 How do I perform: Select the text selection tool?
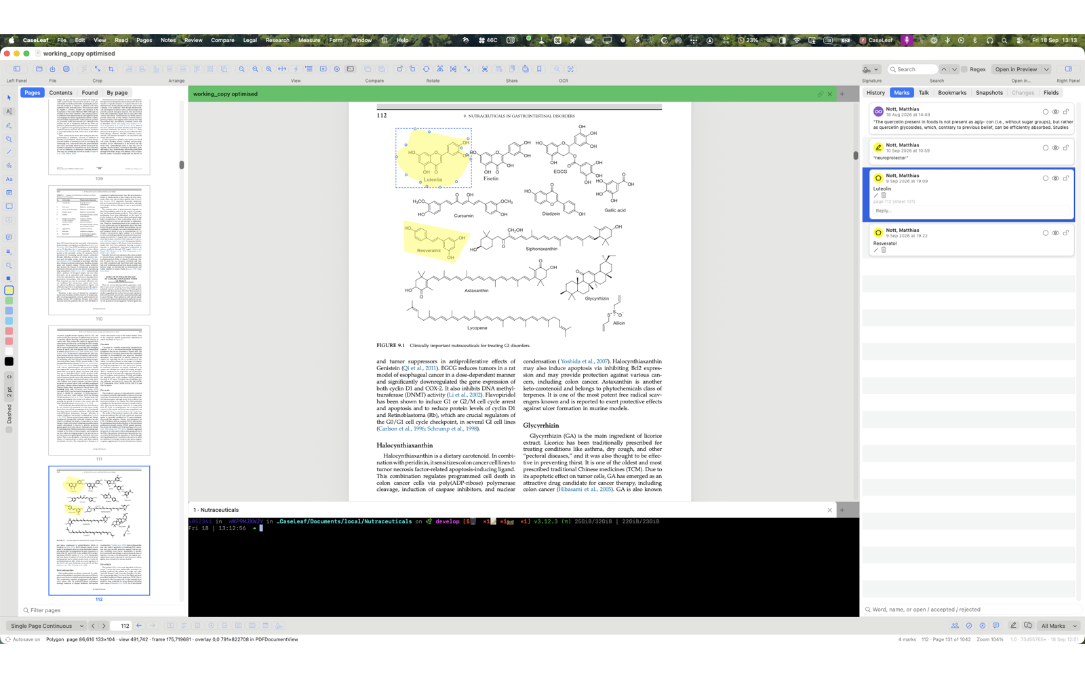coord(9,111)
